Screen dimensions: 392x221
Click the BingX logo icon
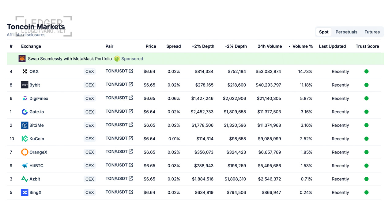(25, 192)
